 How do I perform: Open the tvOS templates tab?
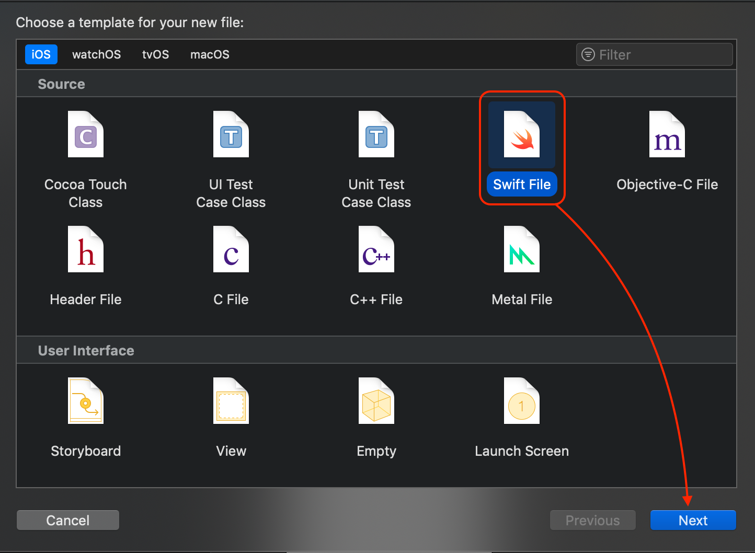(x=156, y=54)
